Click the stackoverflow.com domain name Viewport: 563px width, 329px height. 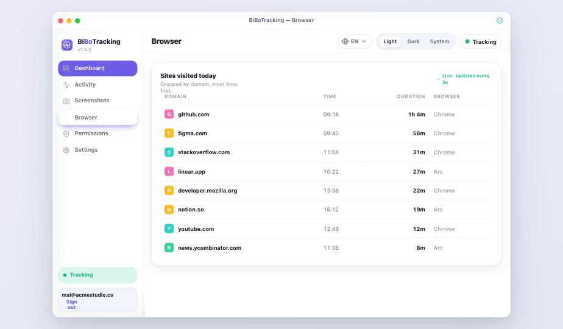[204, 152]
